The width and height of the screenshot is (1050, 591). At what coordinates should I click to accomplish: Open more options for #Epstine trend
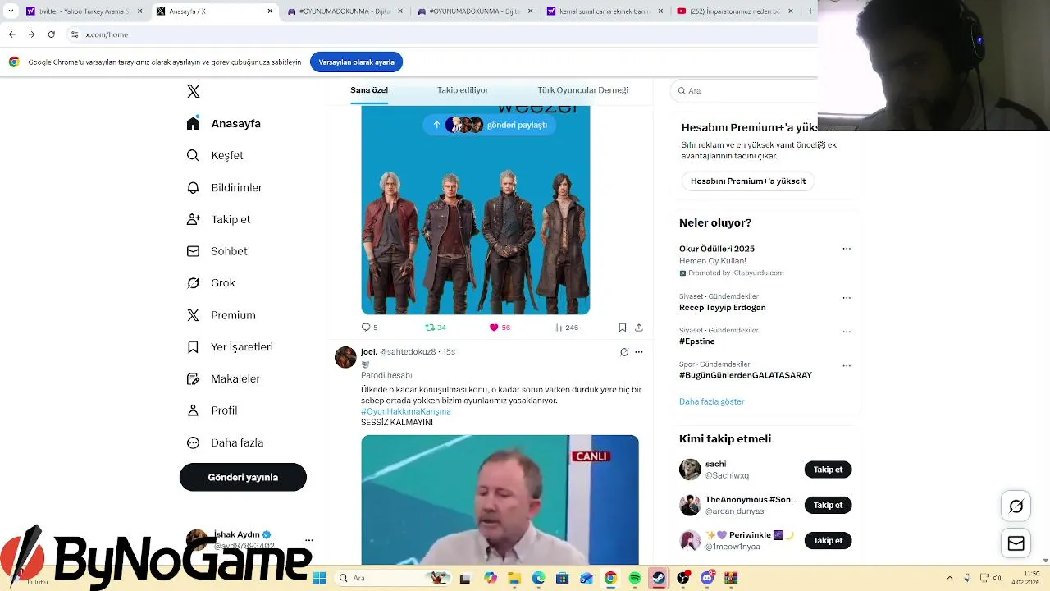847,332
